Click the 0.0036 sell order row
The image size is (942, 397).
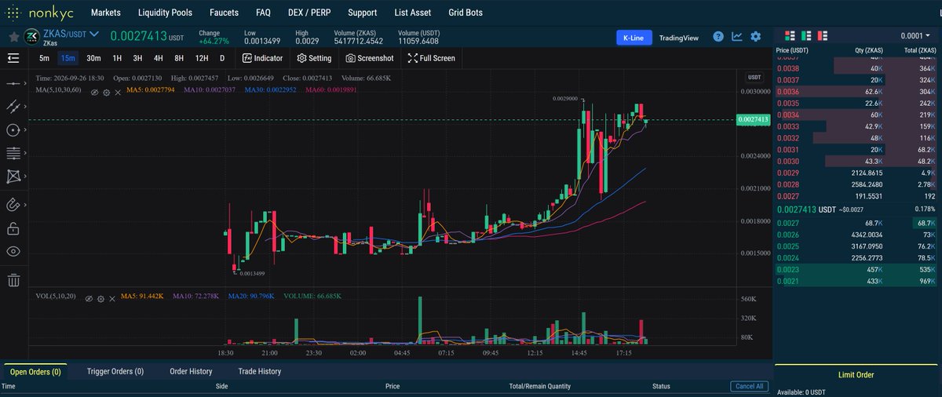click(856, 91)
